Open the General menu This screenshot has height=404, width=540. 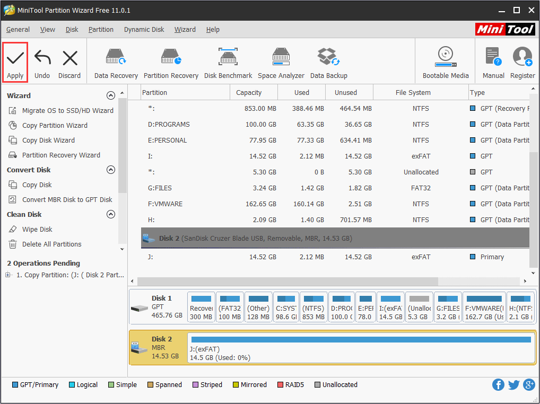[18, 30]
